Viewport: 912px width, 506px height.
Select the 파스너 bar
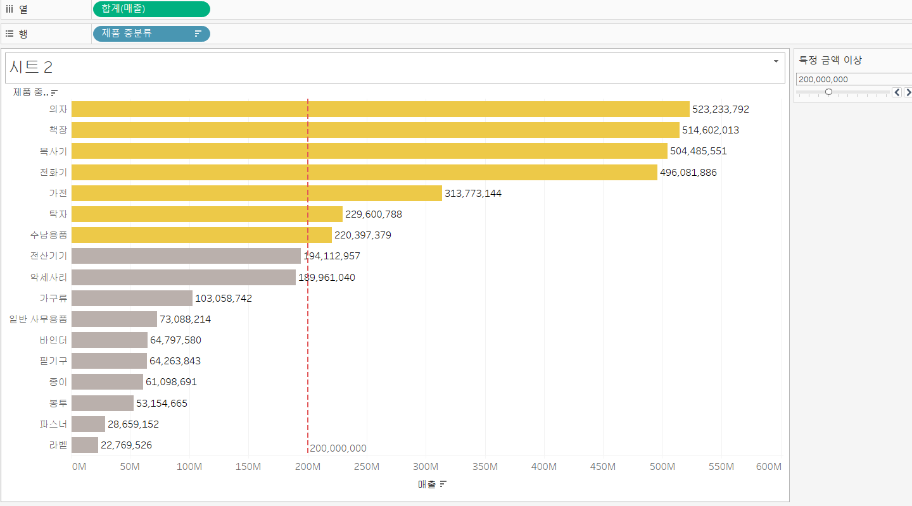88,424
